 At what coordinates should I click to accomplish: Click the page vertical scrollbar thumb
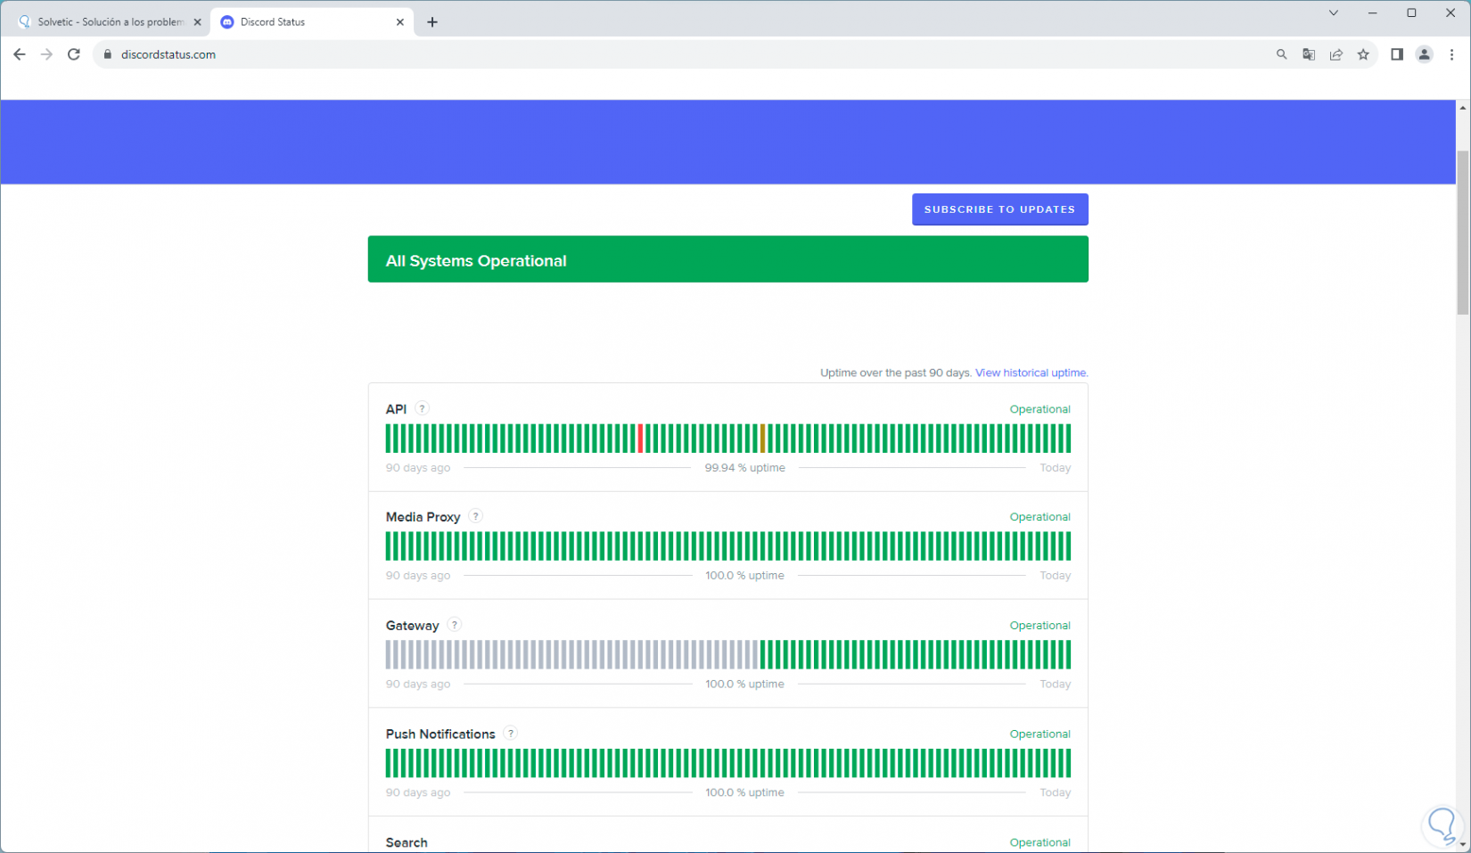(x=1463, y=233)
